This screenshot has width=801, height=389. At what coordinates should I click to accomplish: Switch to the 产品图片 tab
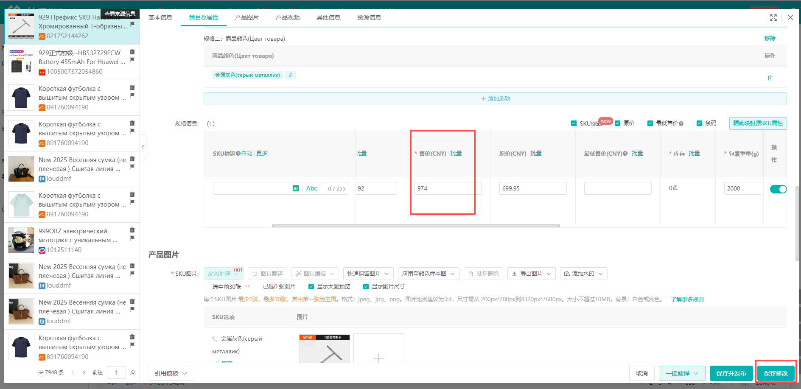click(x=246, y=17)
